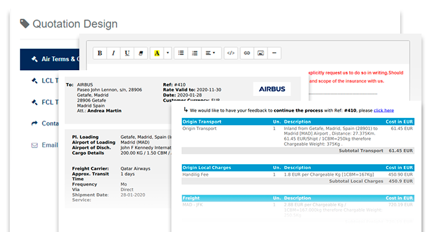
Task: Toggle underline formatting in editor toolbar
Action: click(127, 53)
